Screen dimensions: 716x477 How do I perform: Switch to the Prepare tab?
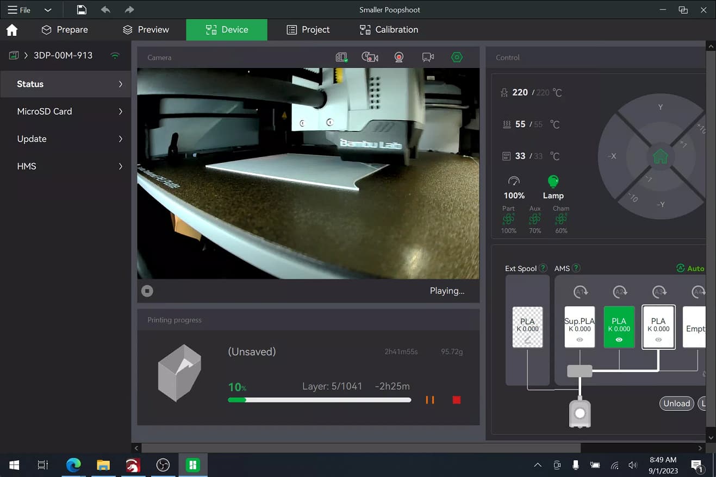tap(65, 30)
